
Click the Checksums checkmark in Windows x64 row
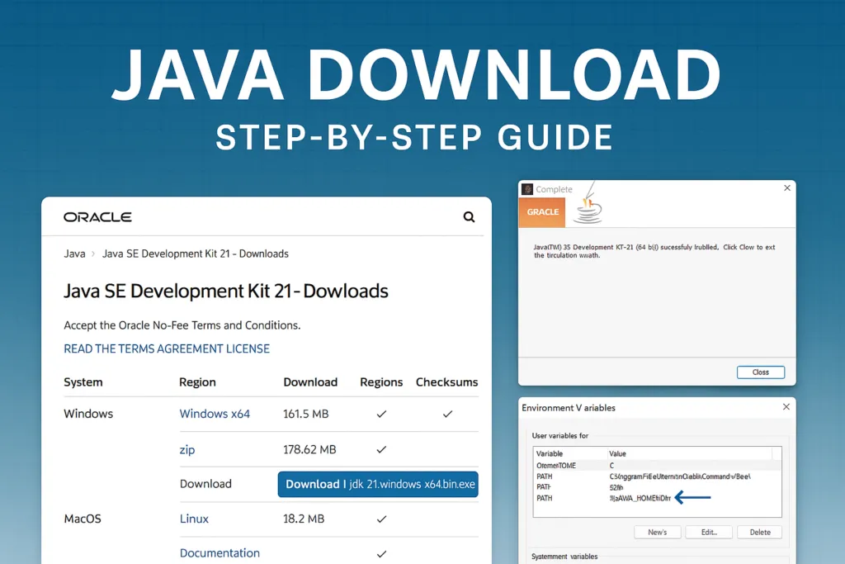(x=447, y=414)
